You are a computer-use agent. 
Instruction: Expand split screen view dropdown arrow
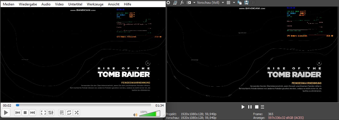click(x=194, y=3)
